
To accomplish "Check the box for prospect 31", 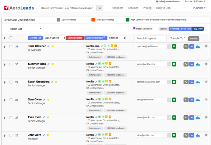I will (11, 47).
